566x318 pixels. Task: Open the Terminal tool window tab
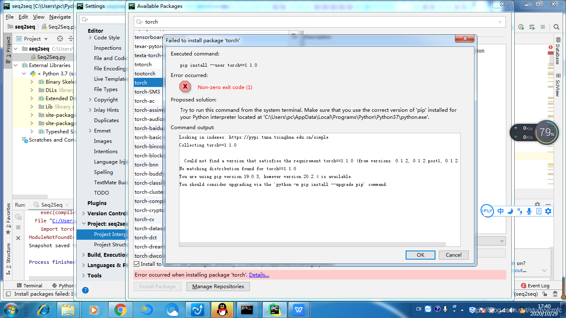(x=29, y=286)
